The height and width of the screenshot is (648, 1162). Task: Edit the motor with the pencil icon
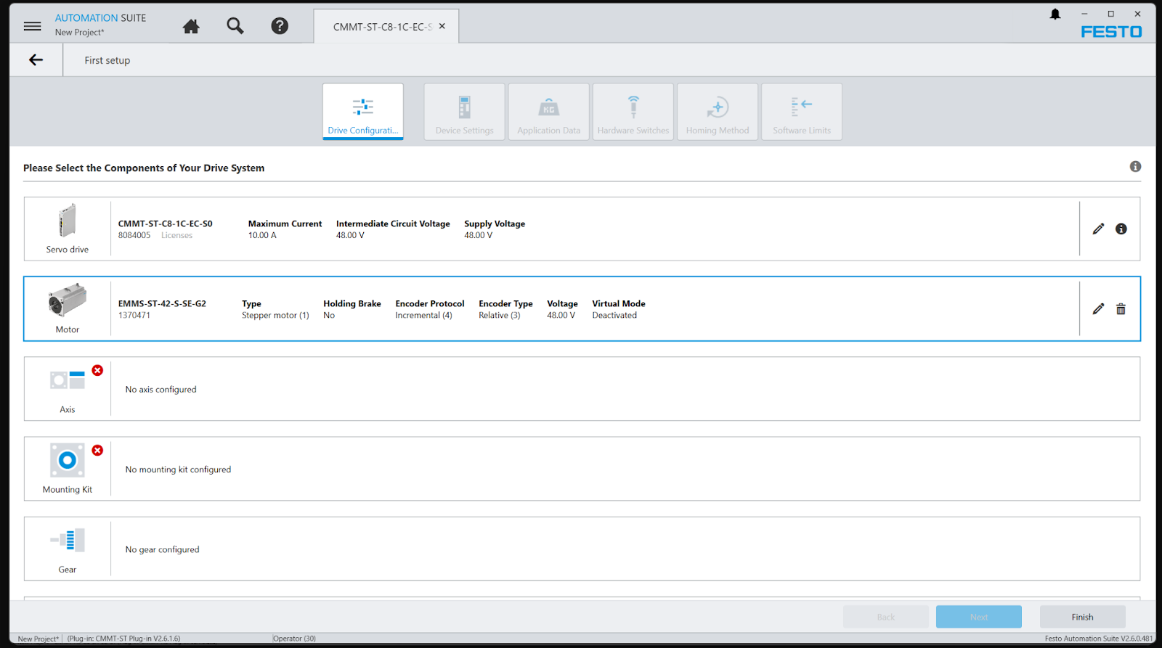1098,309
